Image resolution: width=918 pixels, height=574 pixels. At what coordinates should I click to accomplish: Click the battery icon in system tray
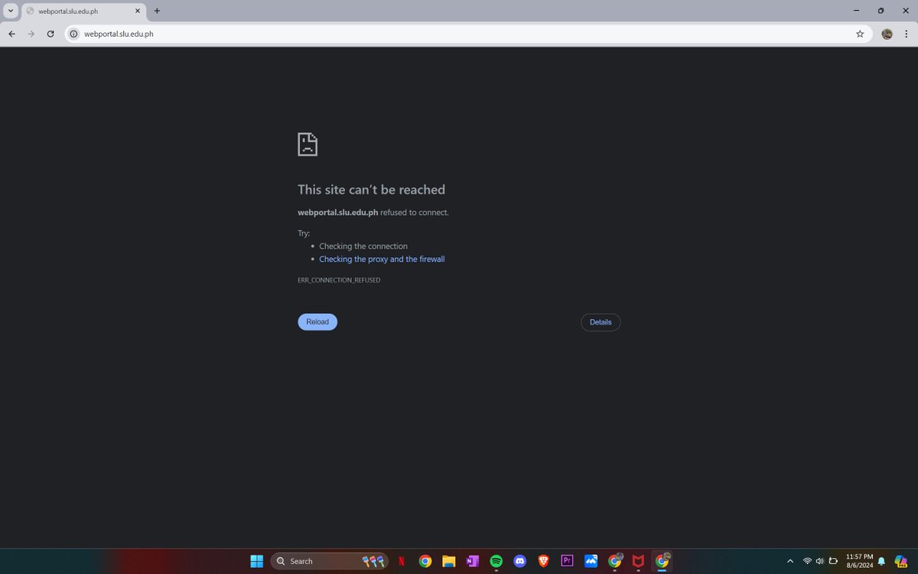pos(833,561)
